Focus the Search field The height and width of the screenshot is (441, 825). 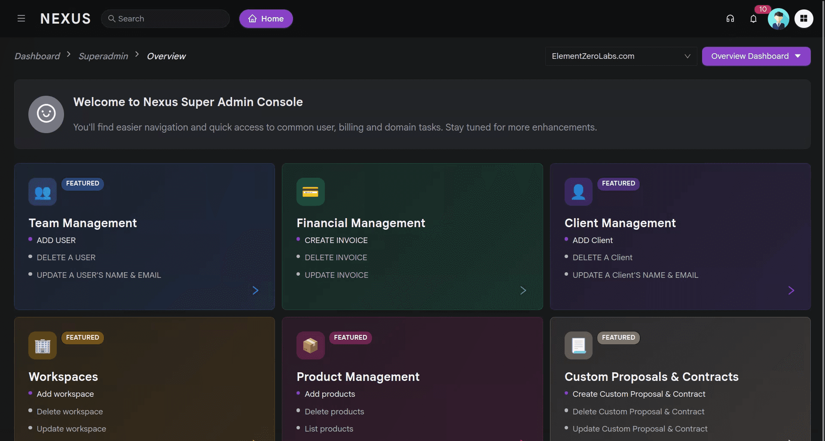[165, 18]
